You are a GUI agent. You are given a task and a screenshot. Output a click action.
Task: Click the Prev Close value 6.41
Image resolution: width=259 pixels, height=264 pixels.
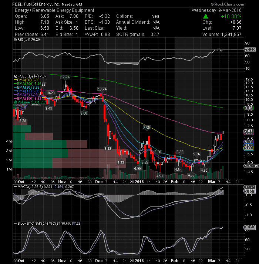click(44, 34)
